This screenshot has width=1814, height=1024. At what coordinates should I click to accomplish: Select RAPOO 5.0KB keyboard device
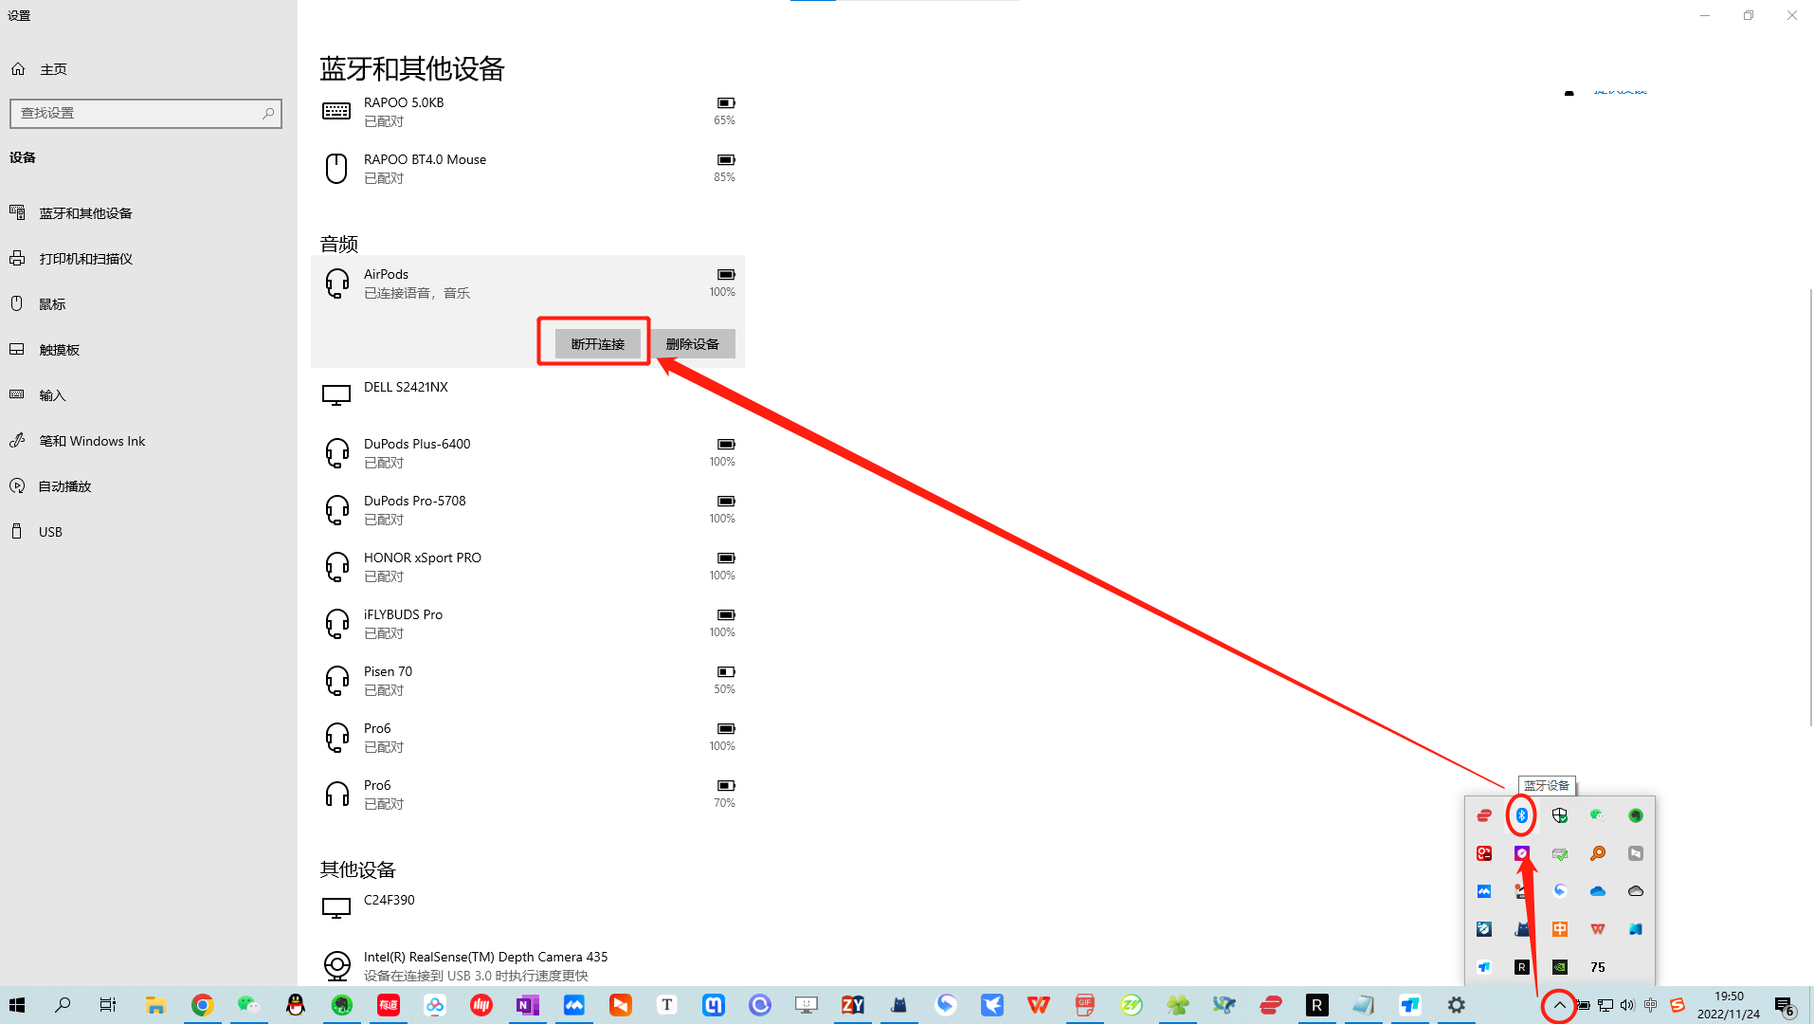point(528,112)
